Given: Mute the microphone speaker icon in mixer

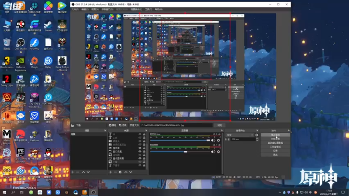Looking at the screenshot, I should tap(213, 140).
